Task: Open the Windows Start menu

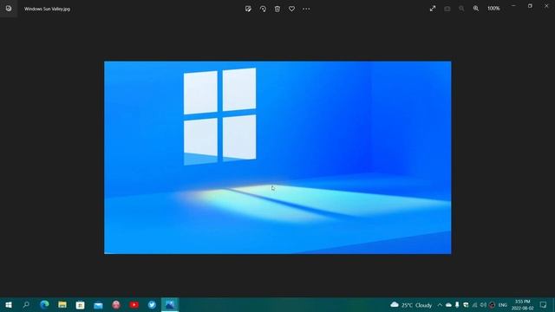Action: click(9, 304)
